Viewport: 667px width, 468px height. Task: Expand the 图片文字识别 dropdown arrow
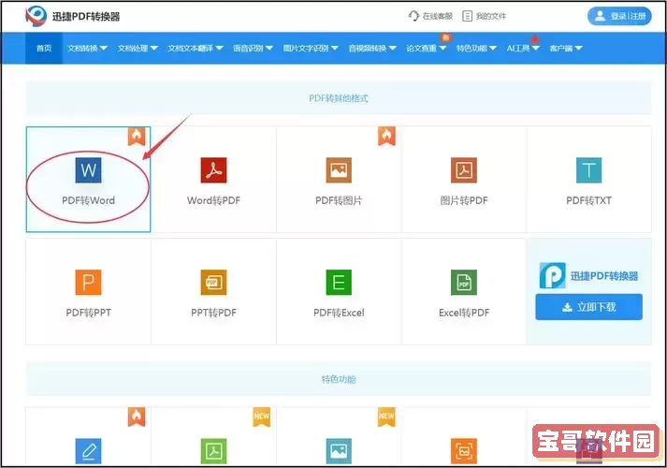point(334,48)
